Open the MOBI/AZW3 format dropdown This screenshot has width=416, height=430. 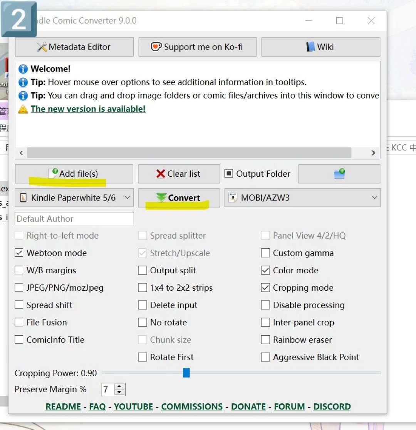[x=302, y=198]
